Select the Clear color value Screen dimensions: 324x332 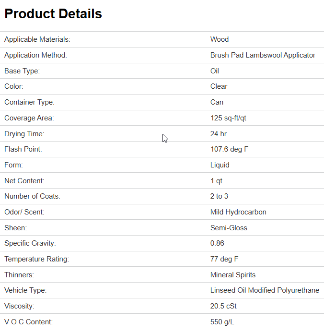tap(219, 86)
